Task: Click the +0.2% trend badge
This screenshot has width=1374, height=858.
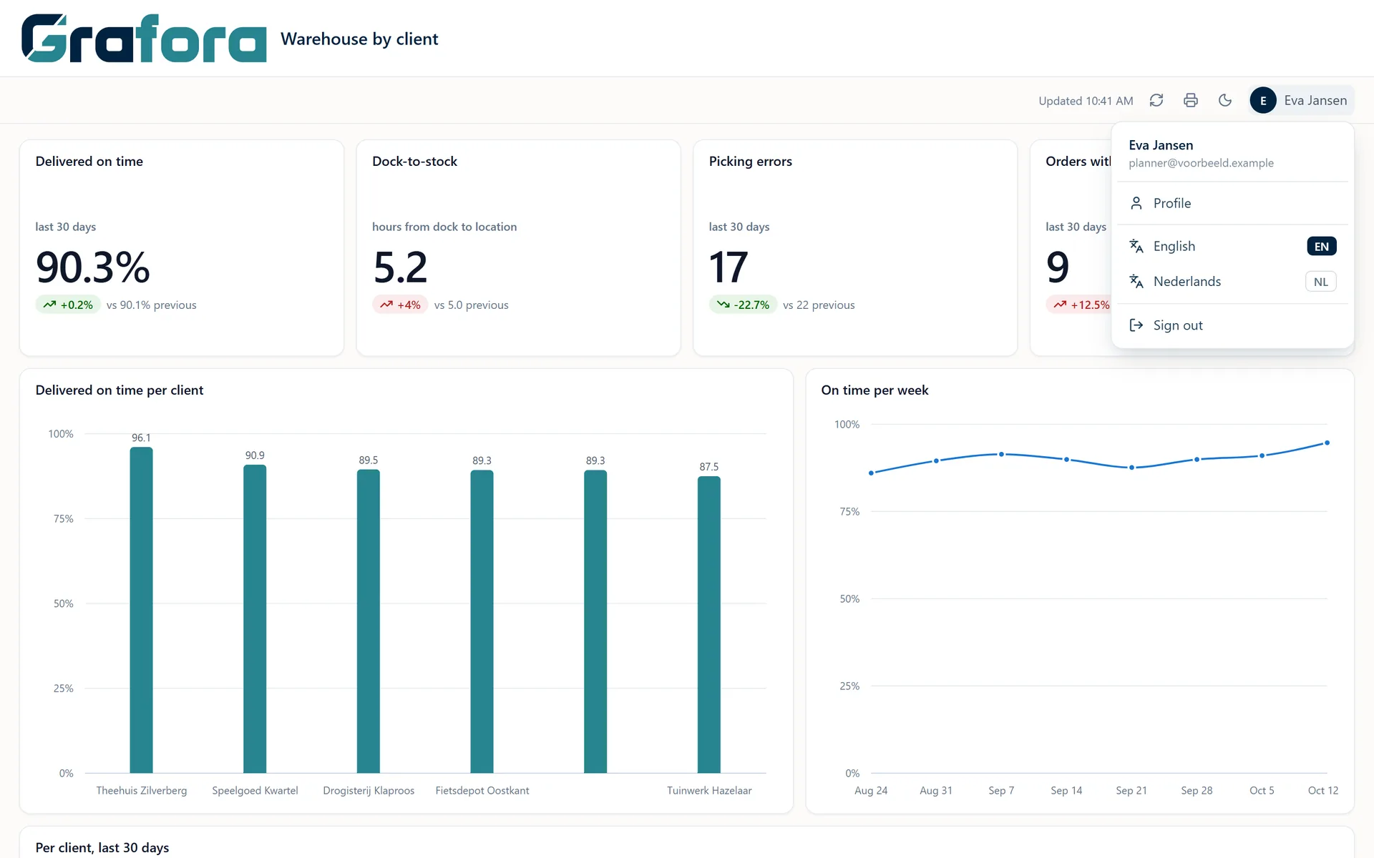Action: point(68,305)
